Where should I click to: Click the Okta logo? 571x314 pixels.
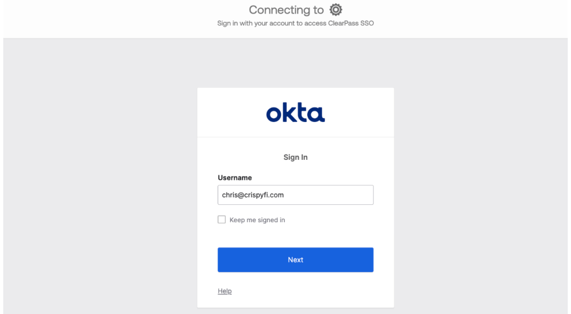click(x=296, y=112)
